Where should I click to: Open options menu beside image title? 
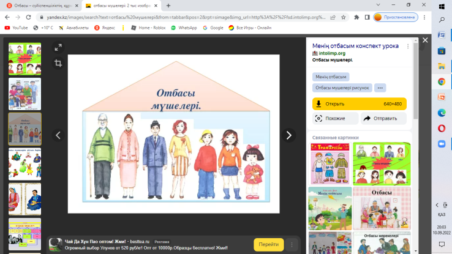pos(408,47)
